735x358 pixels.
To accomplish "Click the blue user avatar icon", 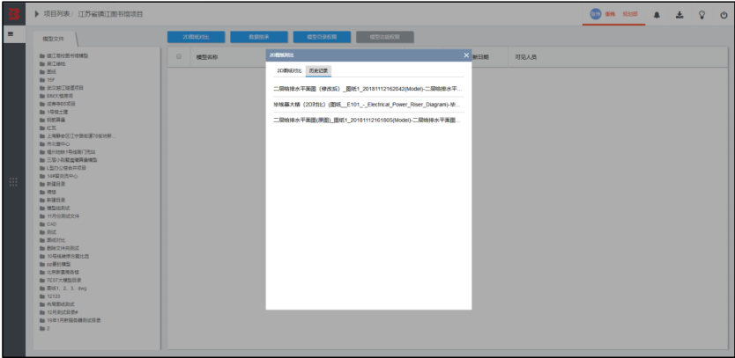I will pyautogui.click(x=595, y=14).
